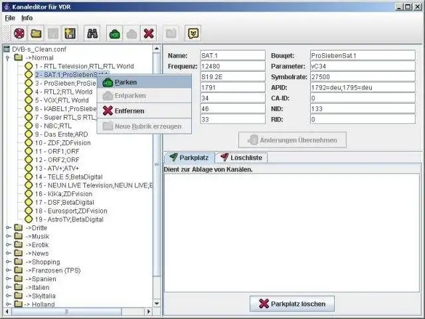Screen dimensions: 425x319
Task: Select the ->Holland folder row
Action: point(40,304)
